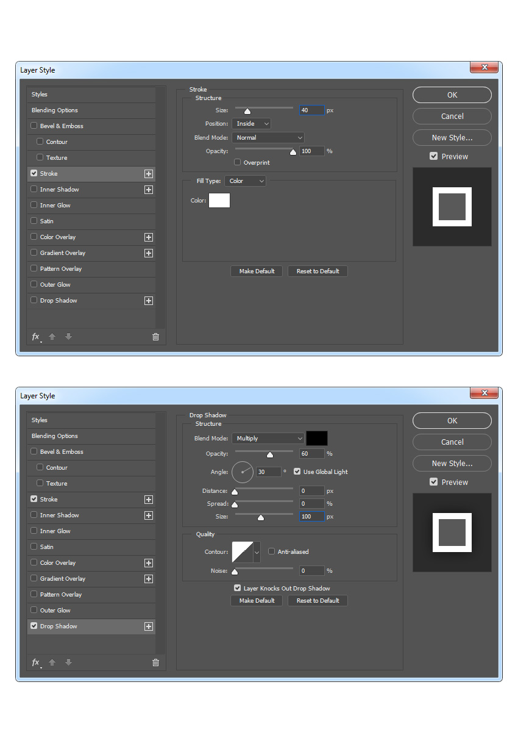Open drop shadow Blend Mode Multiply dropdown

click(268, 439)
